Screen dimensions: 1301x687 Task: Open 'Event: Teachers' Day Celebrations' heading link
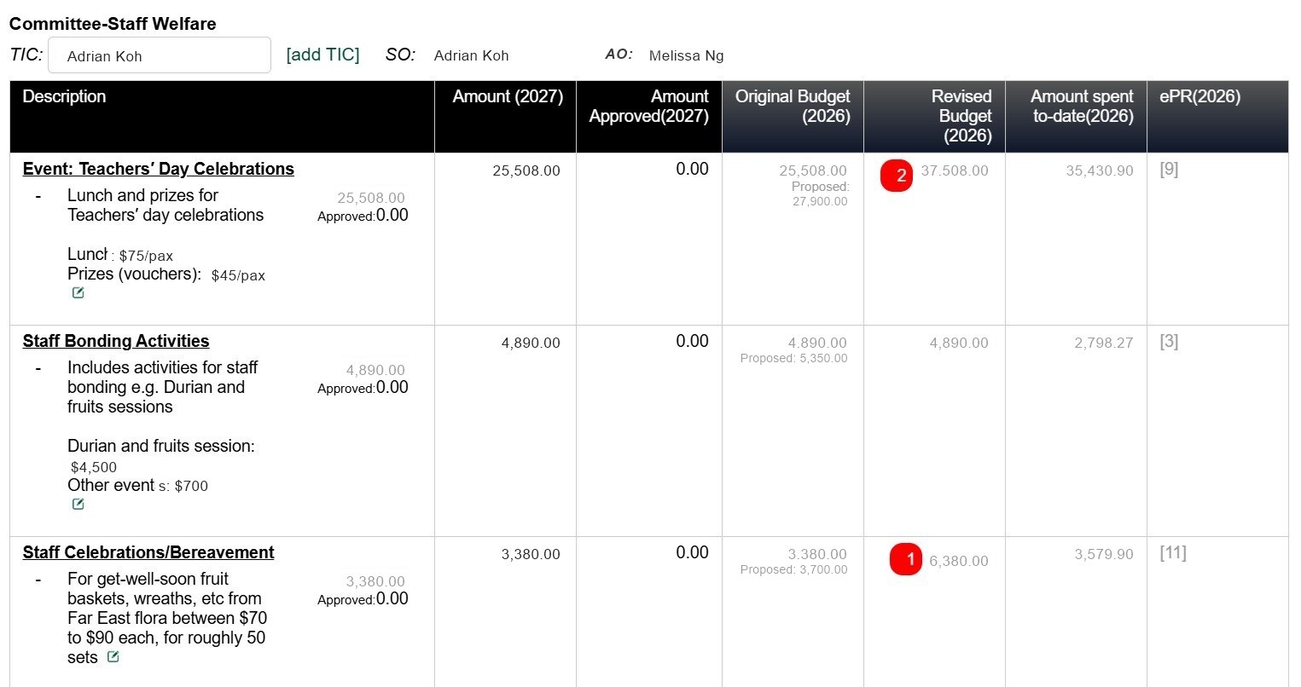[159, 169]
